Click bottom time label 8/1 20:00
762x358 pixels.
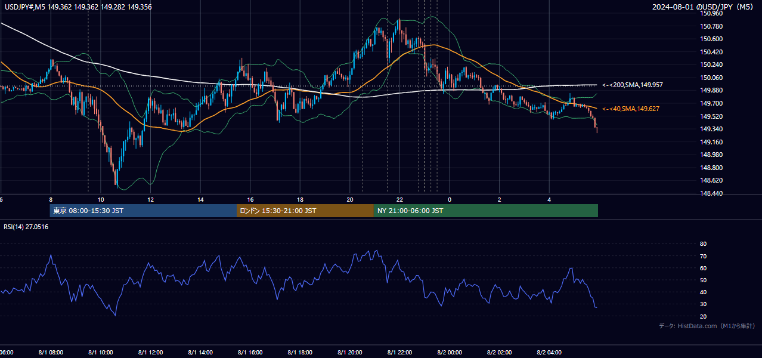(x=350, y=353)
